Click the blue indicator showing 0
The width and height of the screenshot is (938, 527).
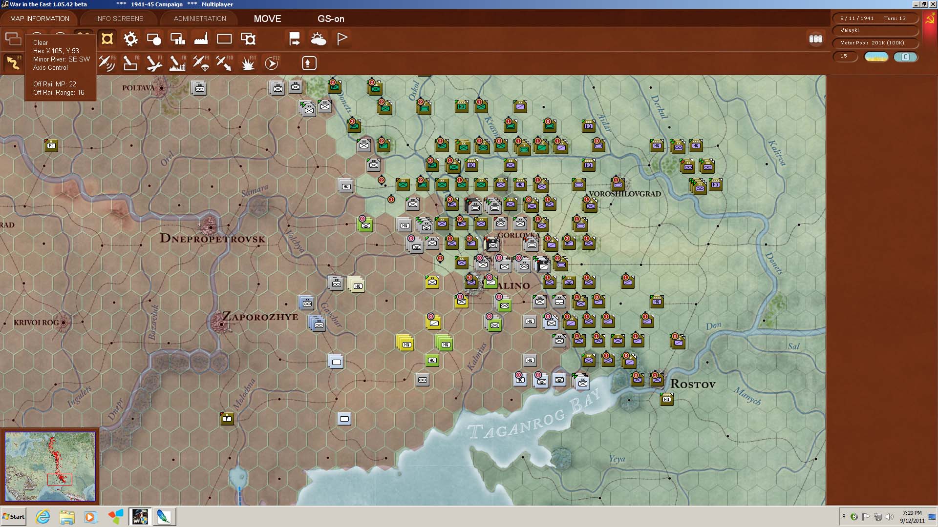coord(905,57)
